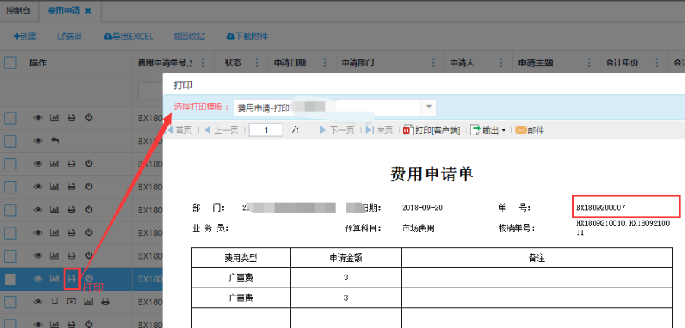685x328 pixels.
Task: Toggle the checkbox of the highlighted blue row
Action: 11,279
